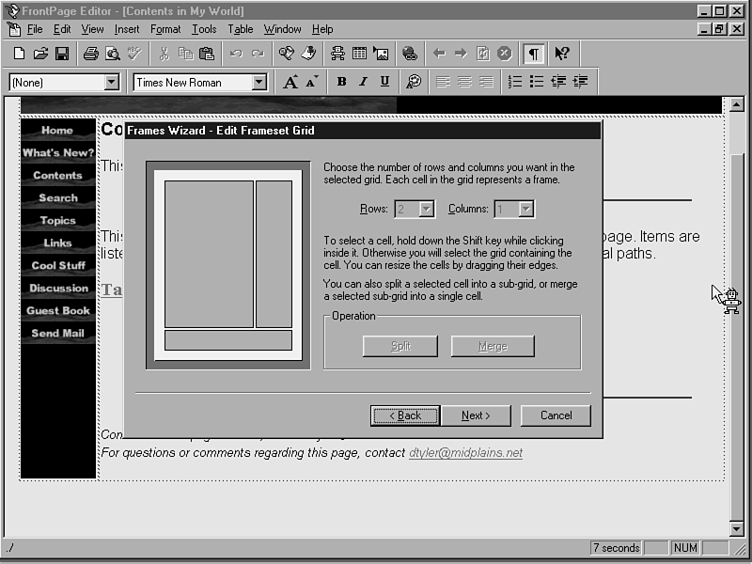The height and width of the screenshot is (564, 752).
Task: Toggle Bold formatting button
Action: point(341,82)
